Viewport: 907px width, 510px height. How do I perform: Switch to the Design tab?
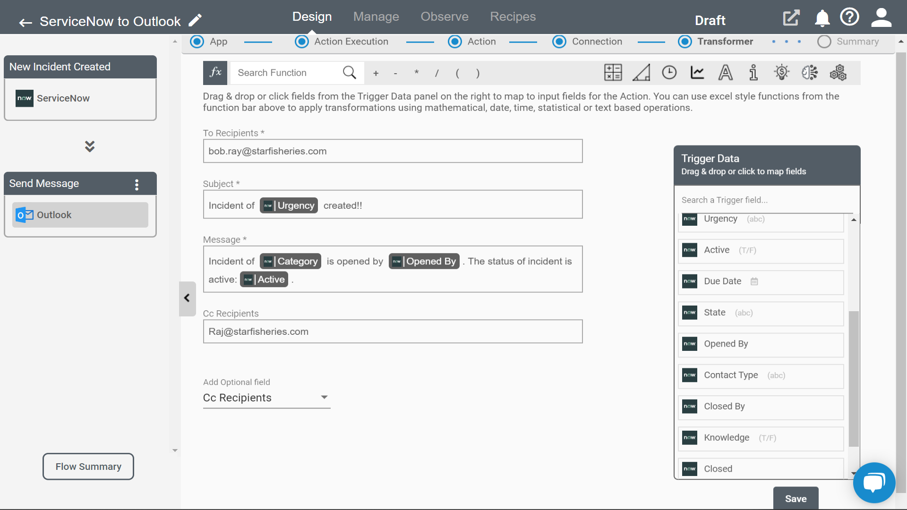(x=312, y=17)
